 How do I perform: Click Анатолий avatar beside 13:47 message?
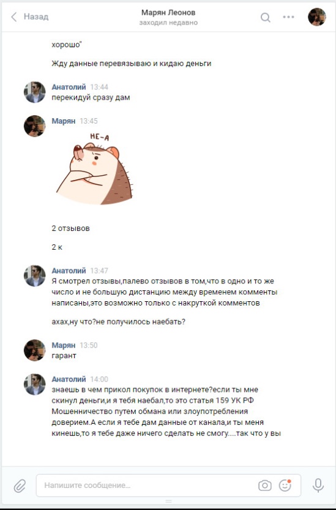click(x=34, y=276)
